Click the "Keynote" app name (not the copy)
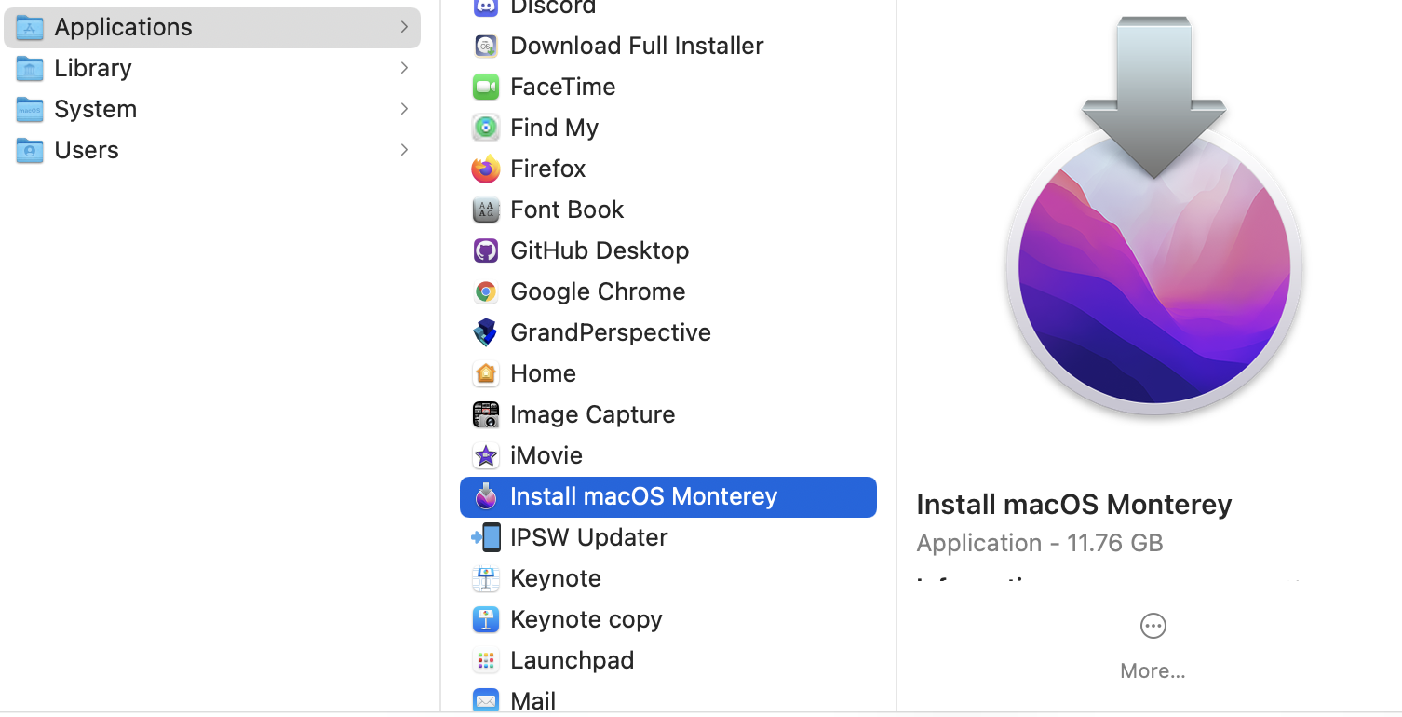Viewport: 1402px width, 717px height. [x=556, y=578]
